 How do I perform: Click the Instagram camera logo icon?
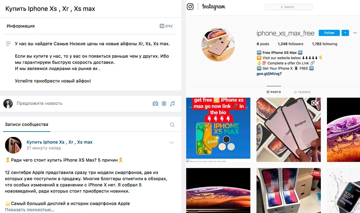click(190, 6)
